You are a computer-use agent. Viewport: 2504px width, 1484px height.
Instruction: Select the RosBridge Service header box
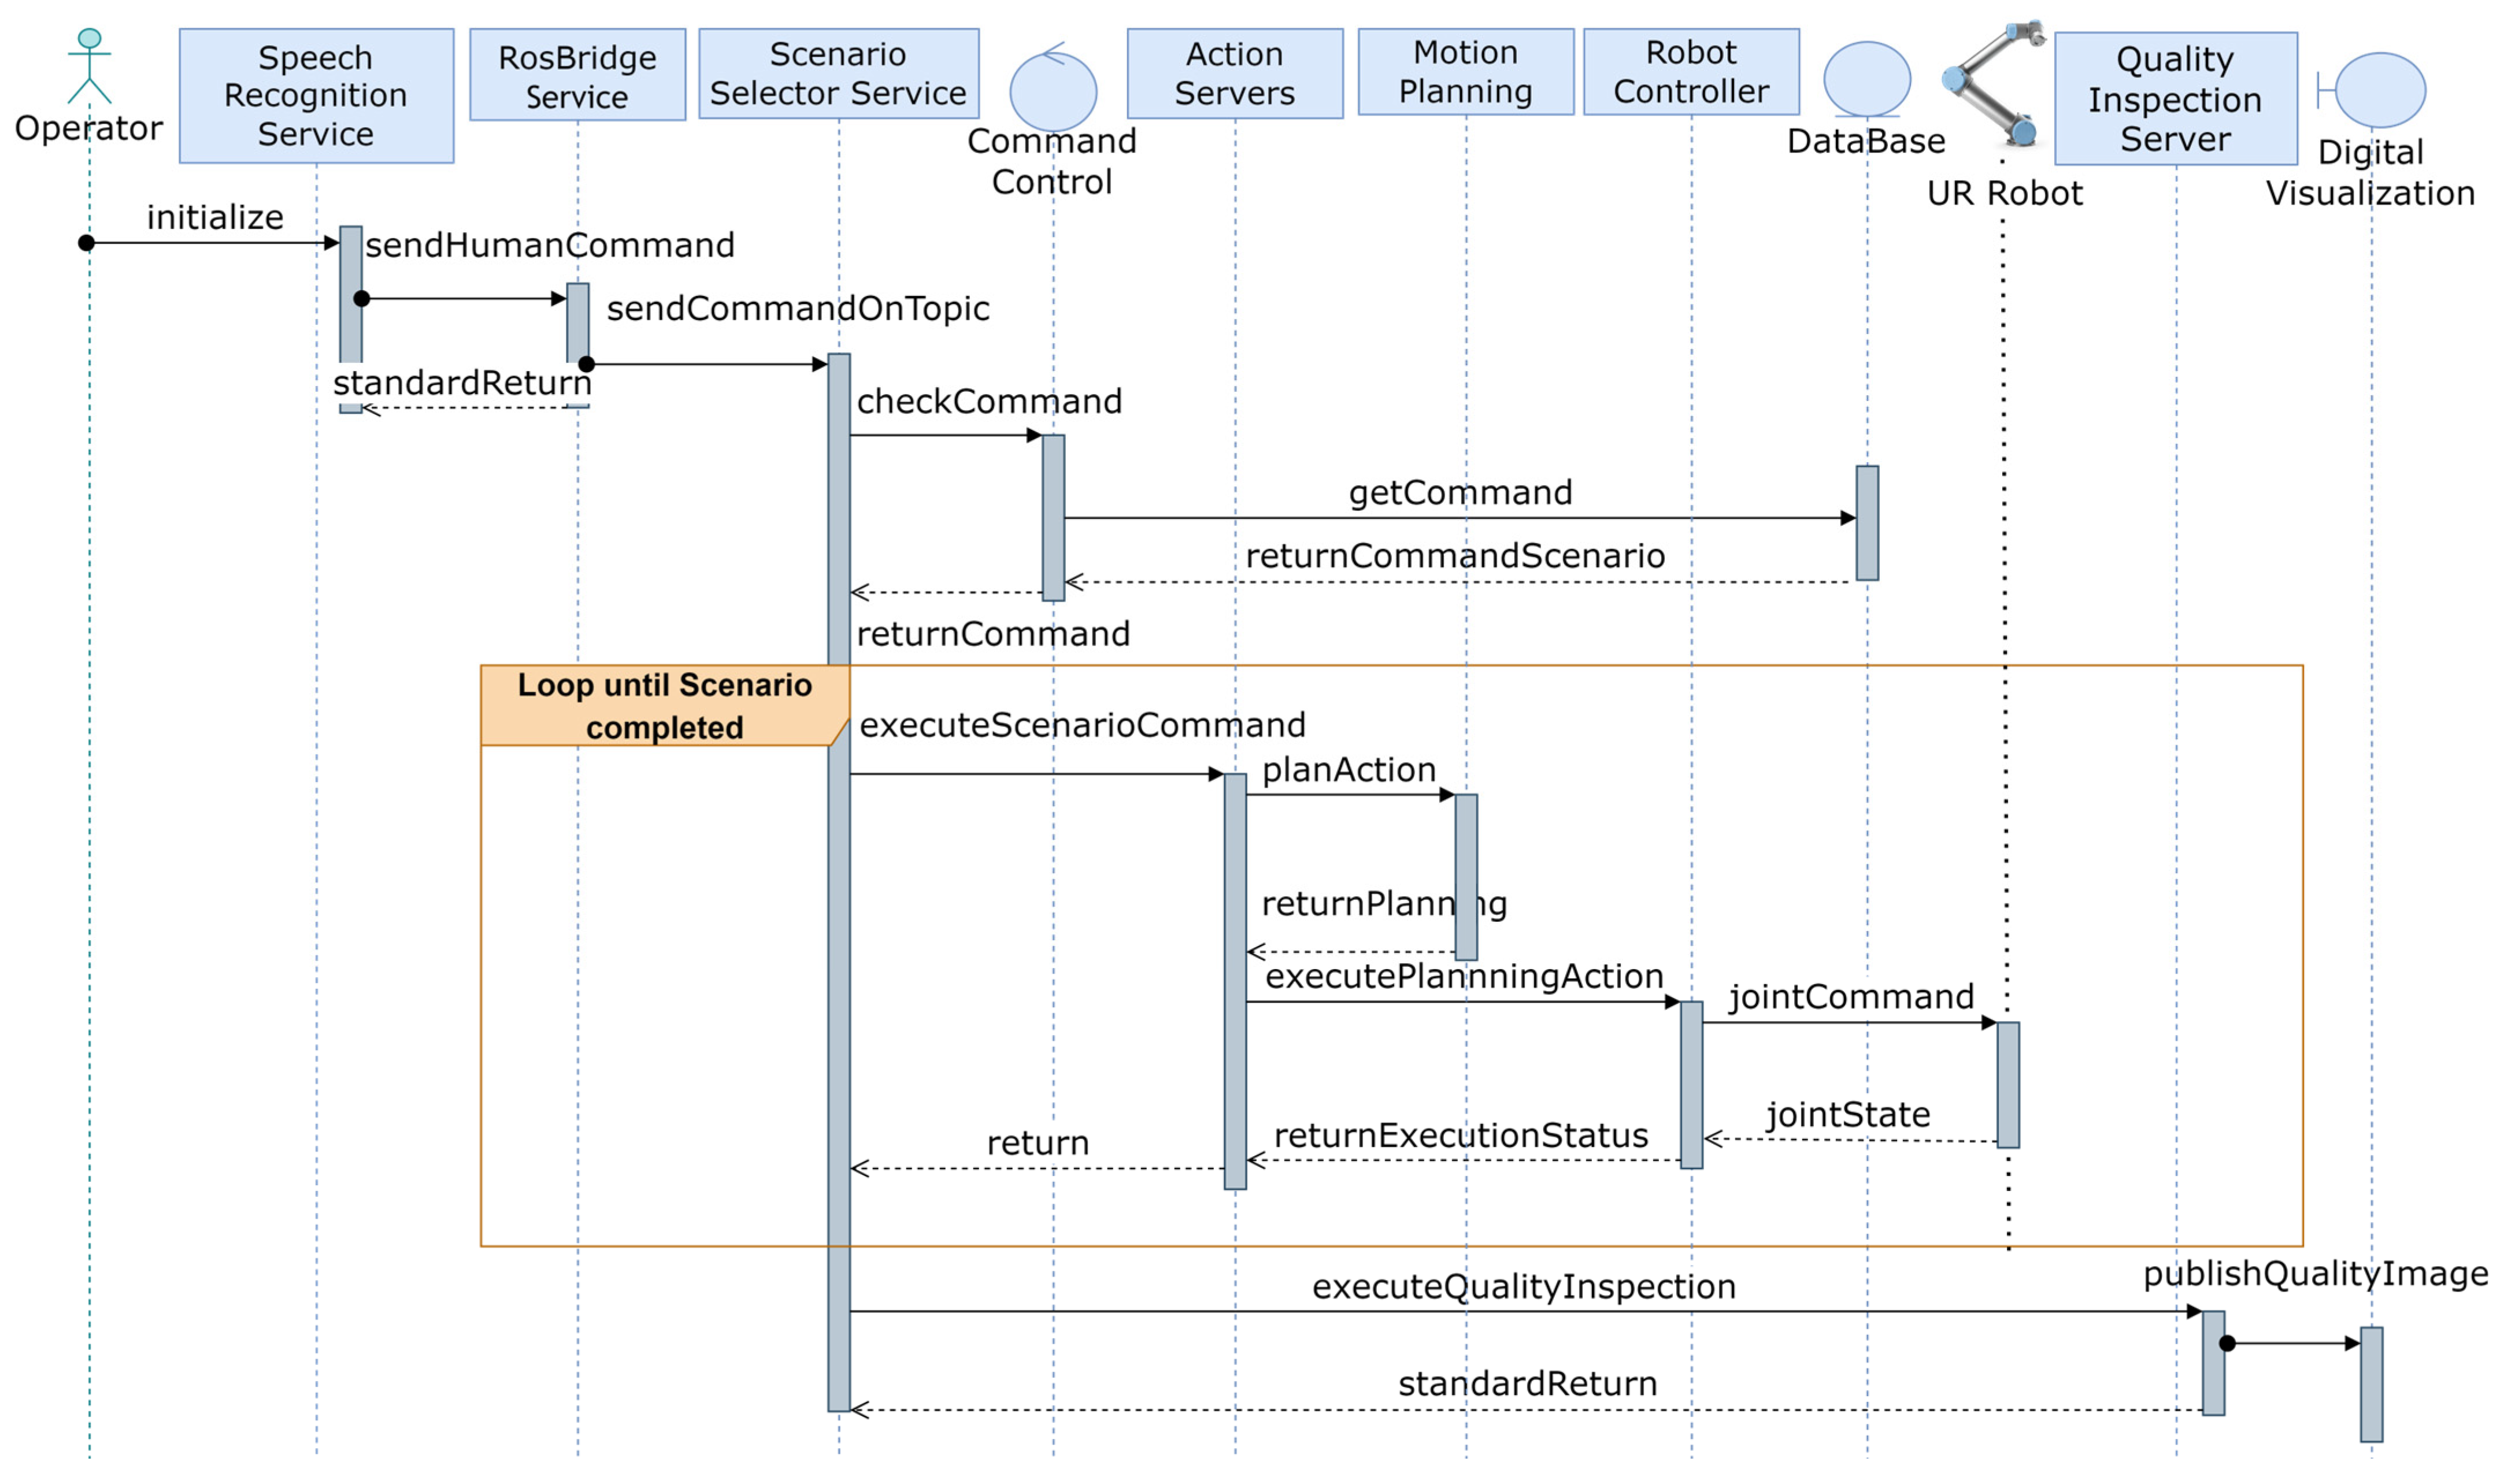pyautogui.click(x=577, y=75)
